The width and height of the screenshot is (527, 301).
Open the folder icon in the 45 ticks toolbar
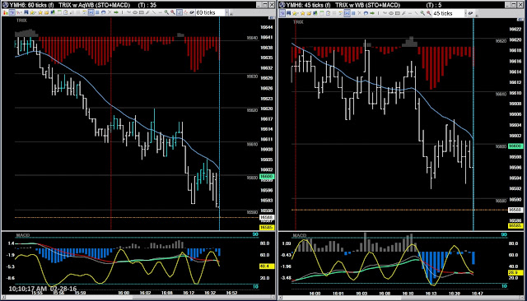(309, 13)
